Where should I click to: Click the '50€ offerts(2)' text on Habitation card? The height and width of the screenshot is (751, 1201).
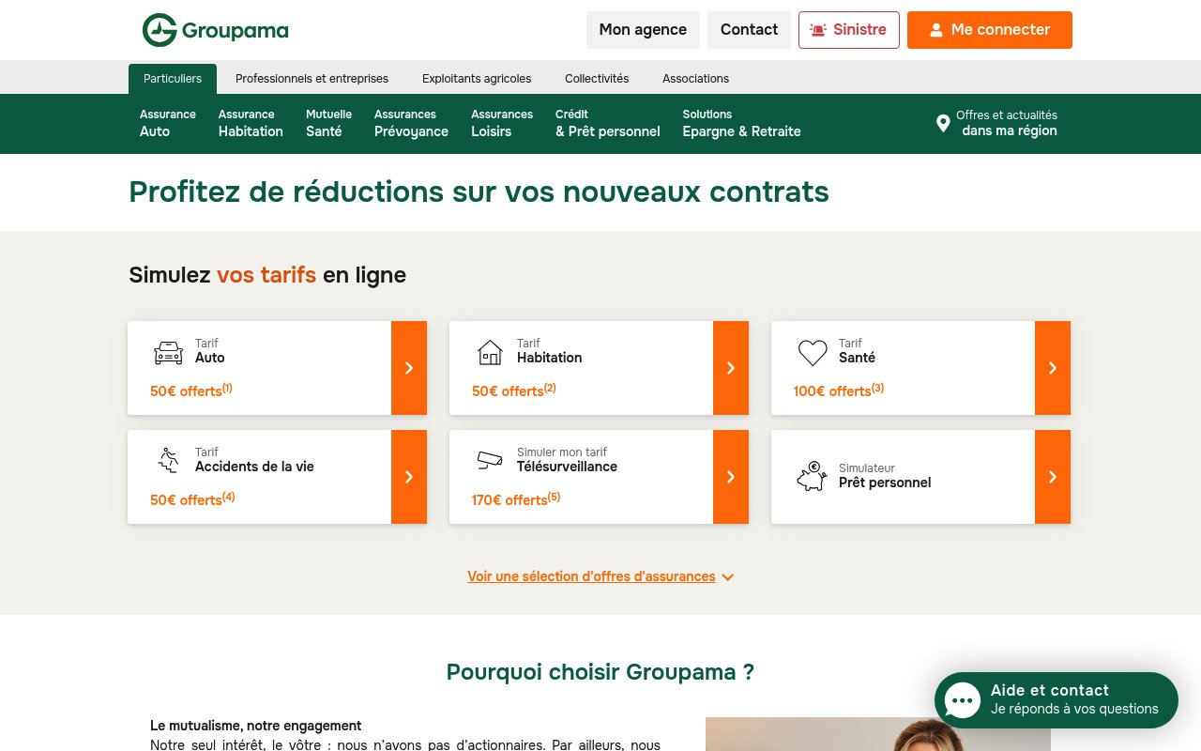click(x=514, y=390)
